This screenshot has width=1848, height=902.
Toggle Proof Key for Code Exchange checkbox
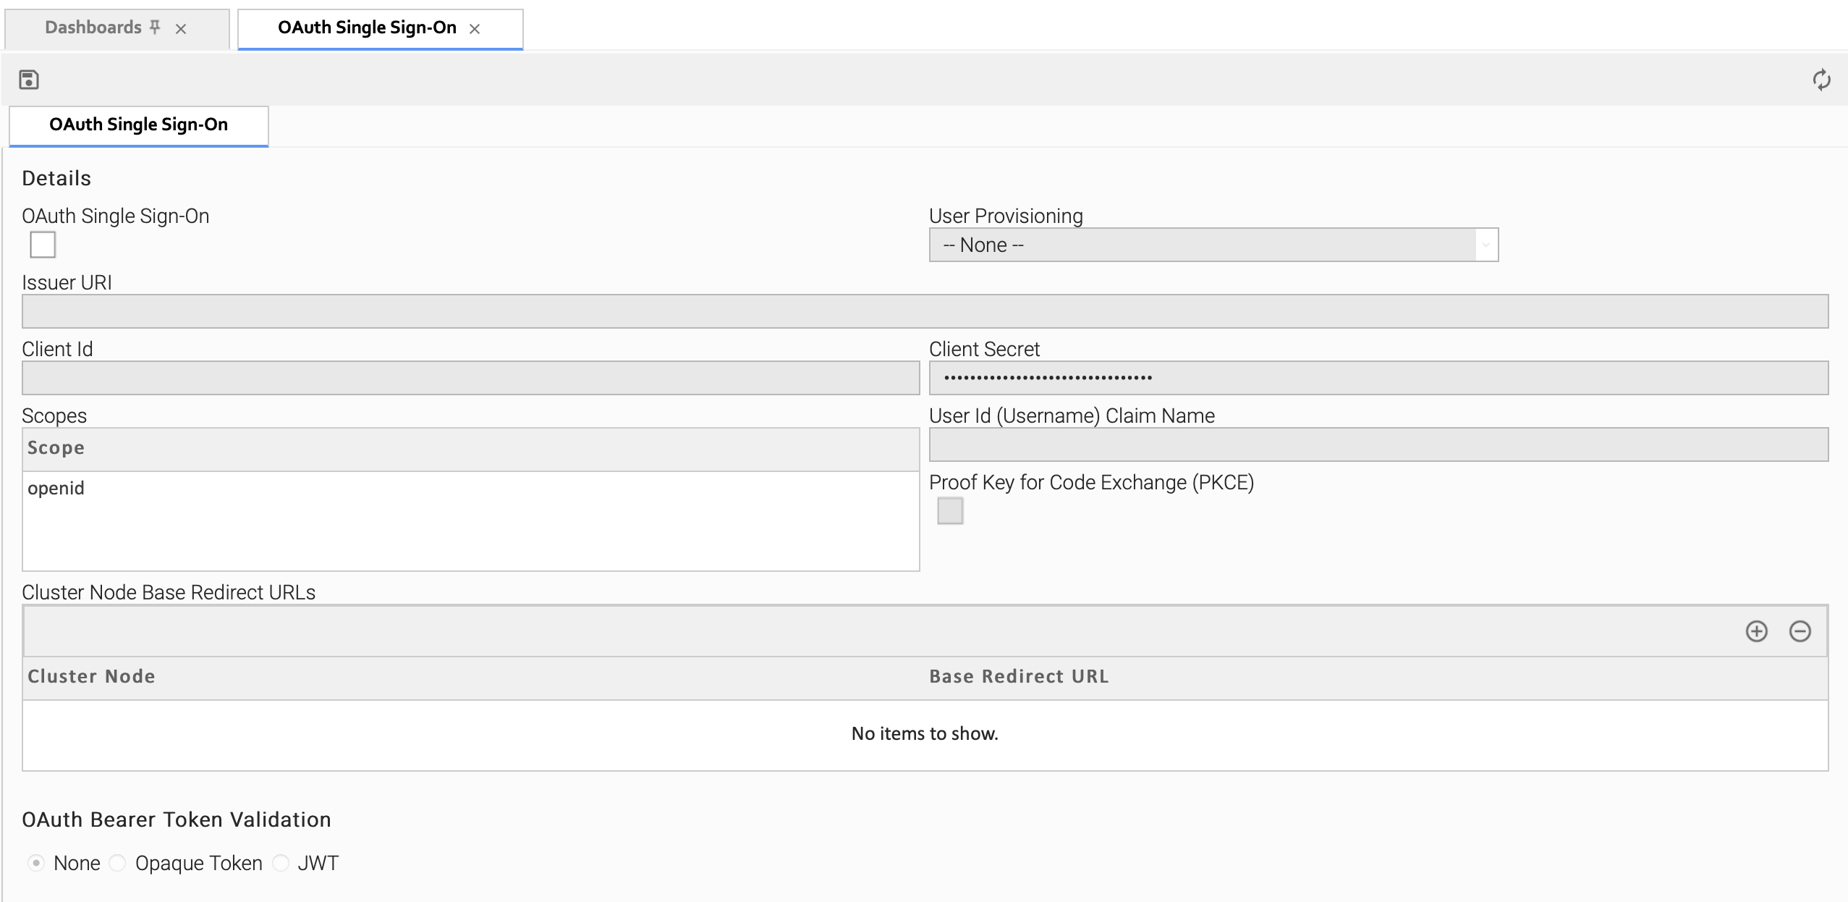click(950, 511)
